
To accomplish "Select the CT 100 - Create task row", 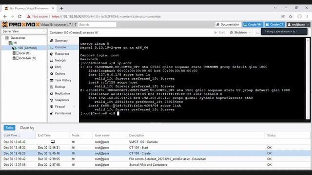I will point(156,153).
